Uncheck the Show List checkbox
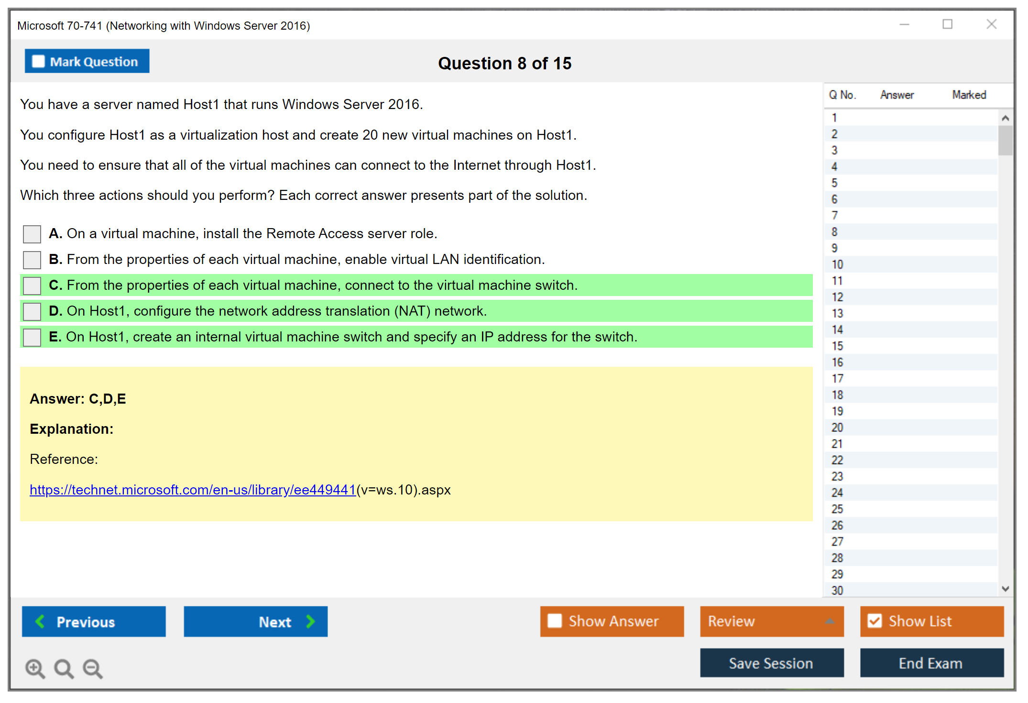This screenshot has width=1028, height=703. (x=875, y=621)
